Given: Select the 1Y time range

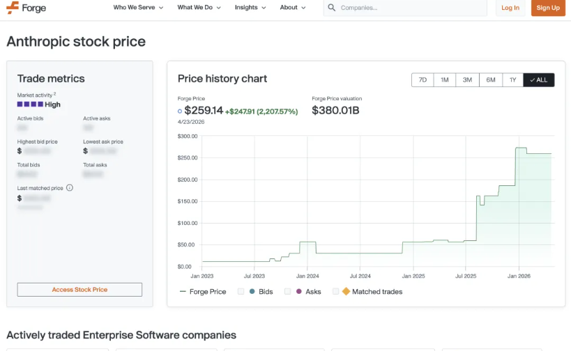Looking at the screenshot, I should [512, 80].
